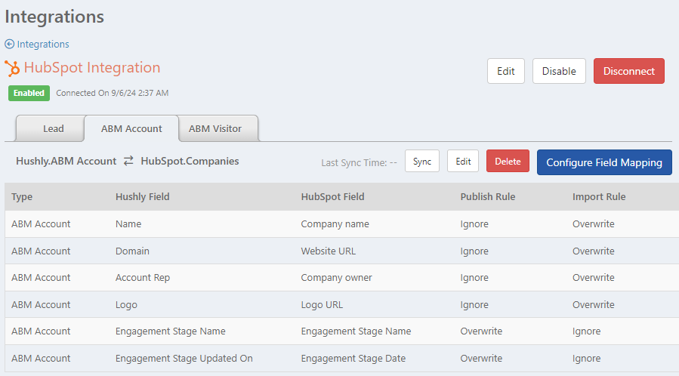The height and width of the screenshot is (376, 679).
Task: Click Ignore publish rule in Domain row
Action: pyautogui.click(x=474, y=251)
